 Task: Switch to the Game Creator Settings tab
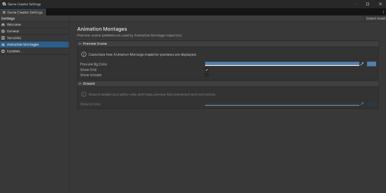click(23, 12)
